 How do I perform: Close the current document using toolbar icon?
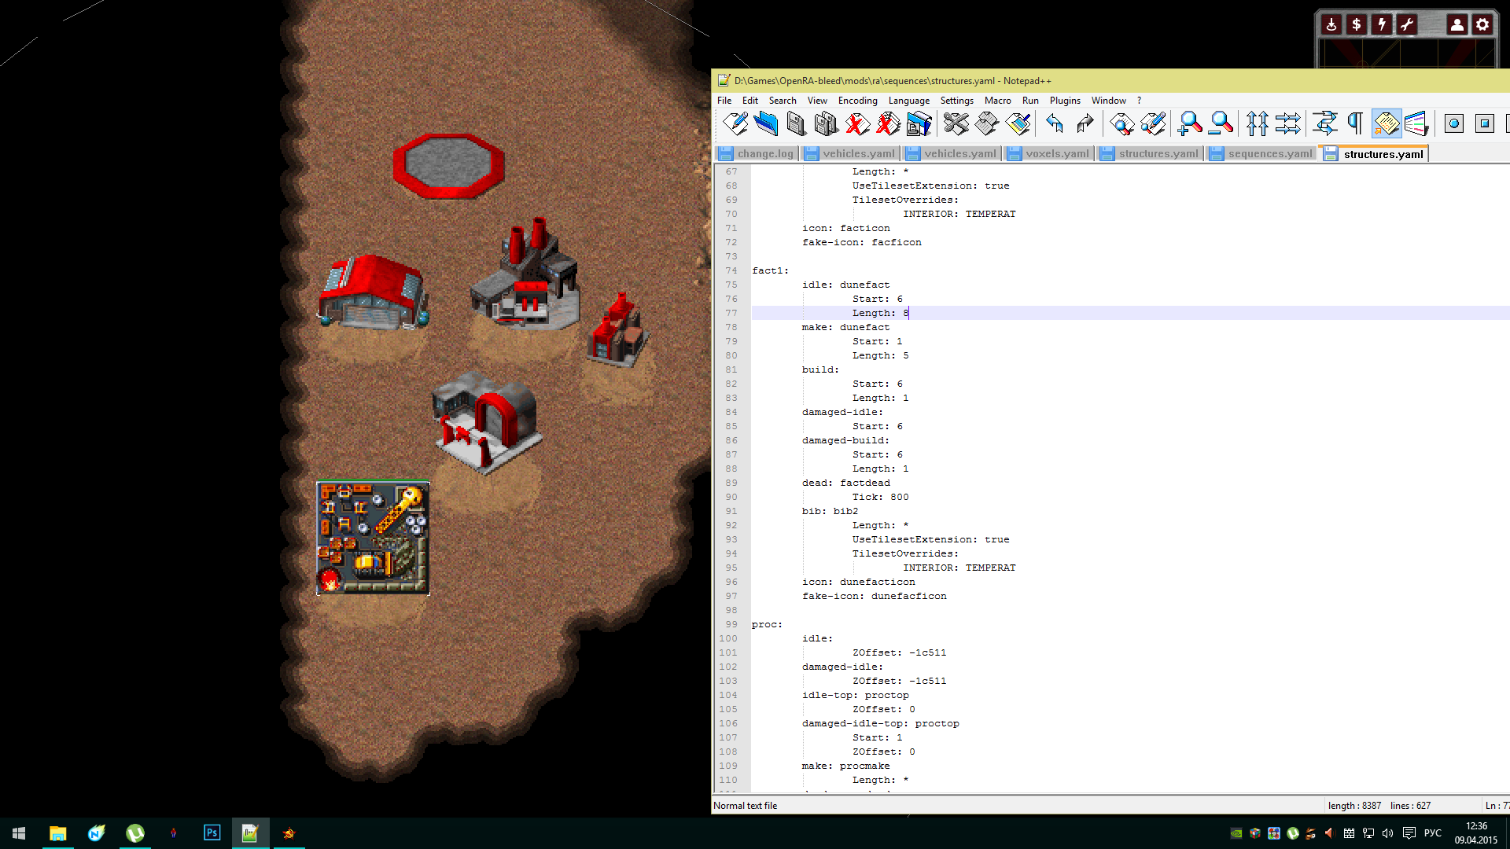pyautogui.click(x=857, y=123)
